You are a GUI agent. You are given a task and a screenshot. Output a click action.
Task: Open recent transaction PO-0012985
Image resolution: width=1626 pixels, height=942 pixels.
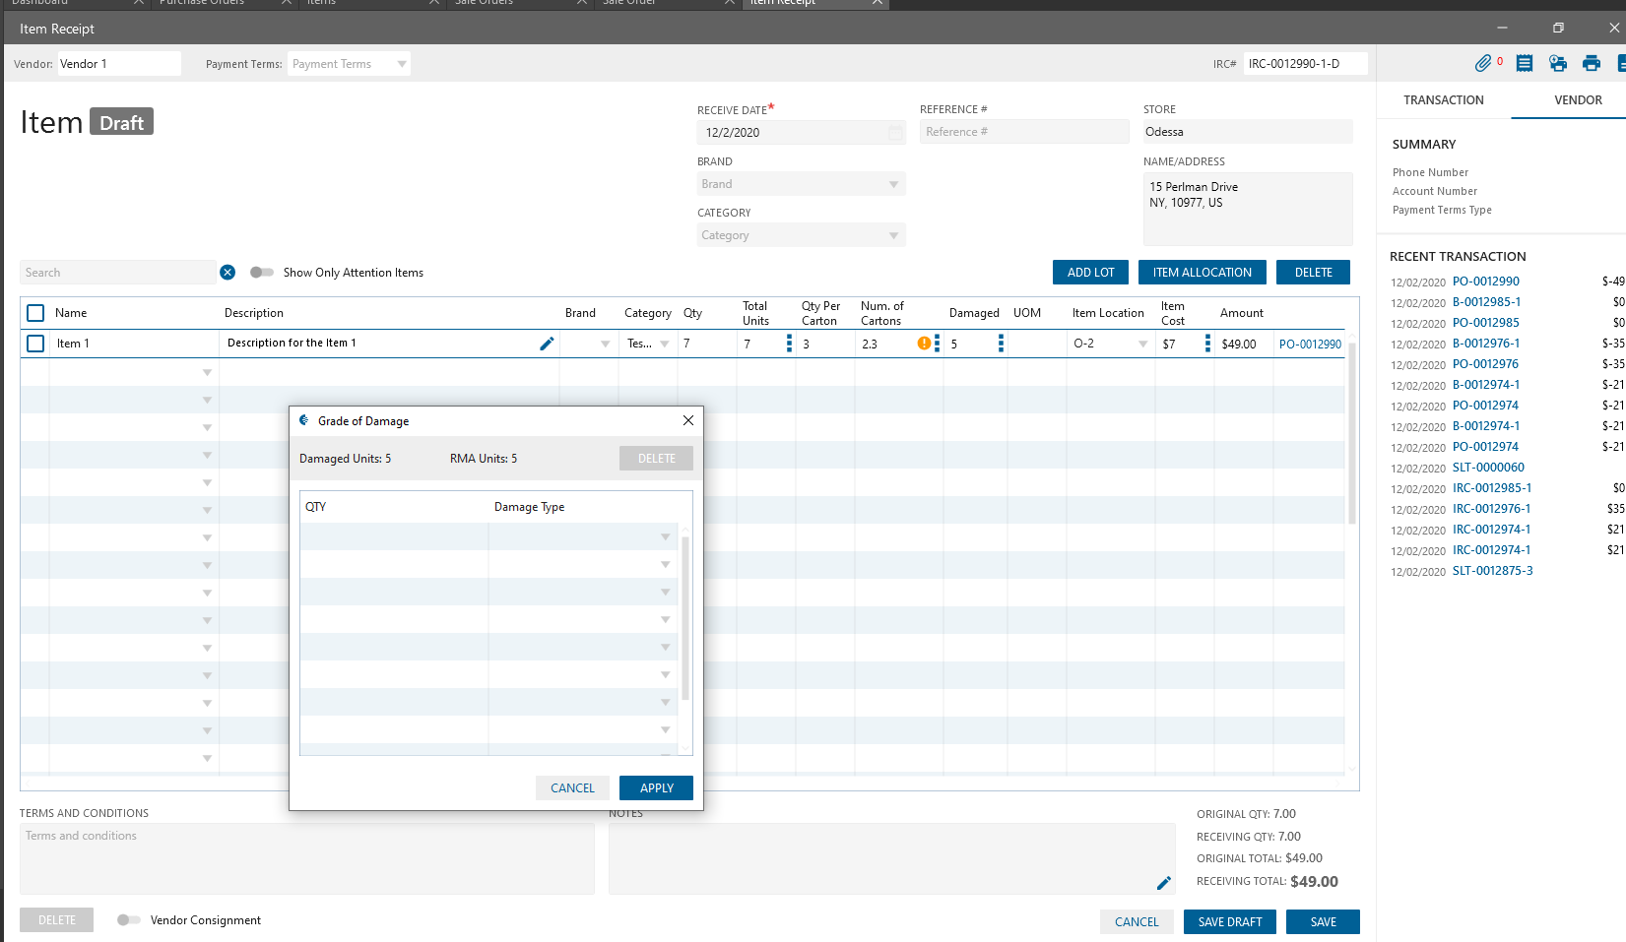[x=1485, y=323]
